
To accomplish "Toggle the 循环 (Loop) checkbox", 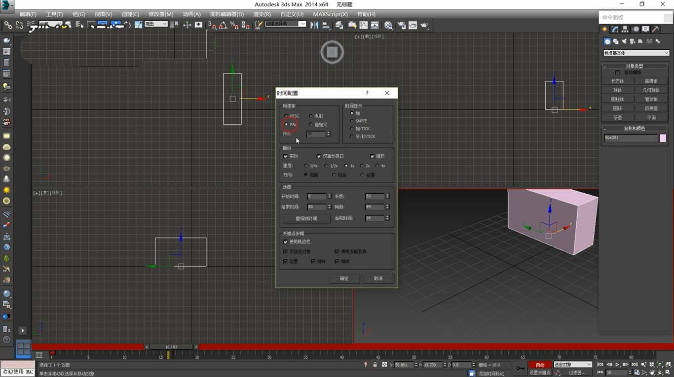I will tap(373, 156).
